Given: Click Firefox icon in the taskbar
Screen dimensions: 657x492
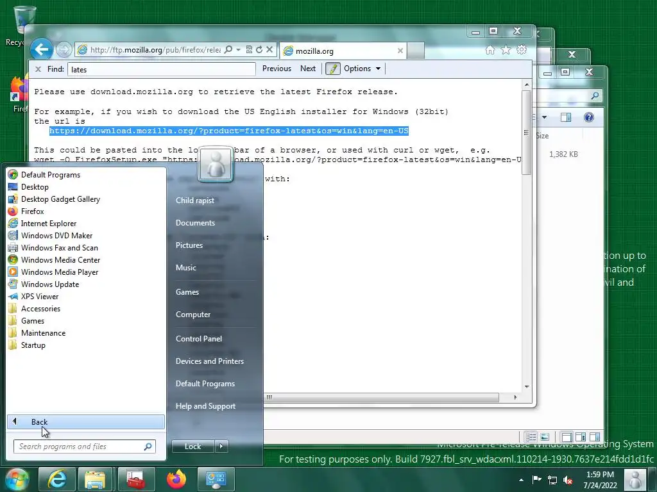Looking at the screenshot, I should coord(176,479).
